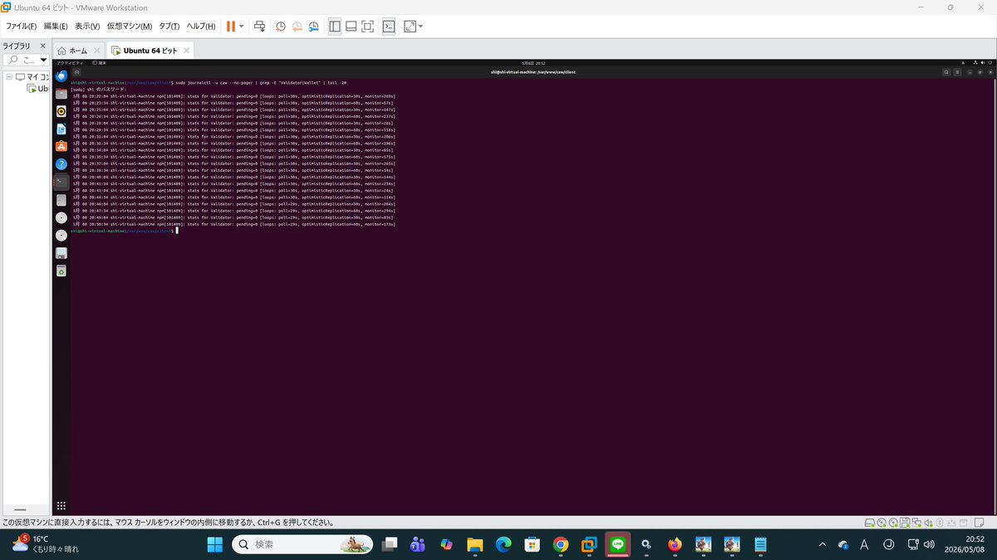This screenshot has height=560, width=997.
Task: Select the Ubuntu VM entry in library tree
Action: pos(37,89)
